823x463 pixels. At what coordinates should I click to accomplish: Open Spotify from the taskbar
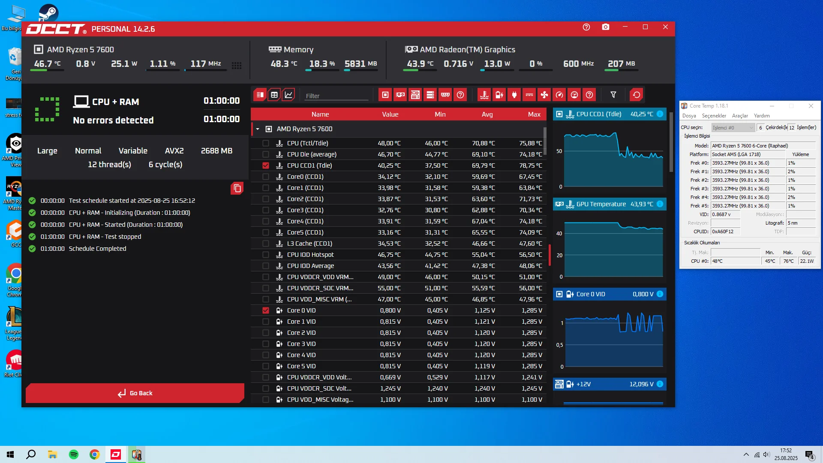(x=74, y=454)
